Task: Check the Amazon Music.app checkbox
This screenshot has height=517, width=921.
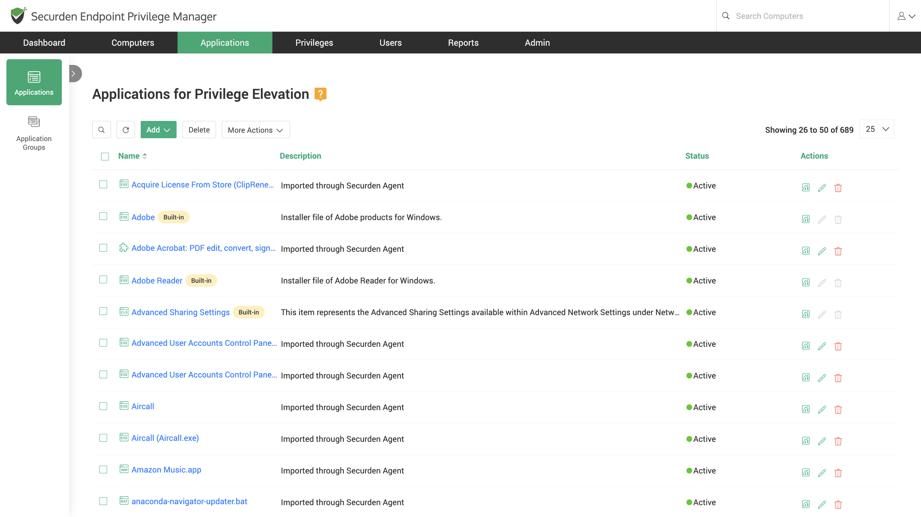Action: (x=103, y=470)
